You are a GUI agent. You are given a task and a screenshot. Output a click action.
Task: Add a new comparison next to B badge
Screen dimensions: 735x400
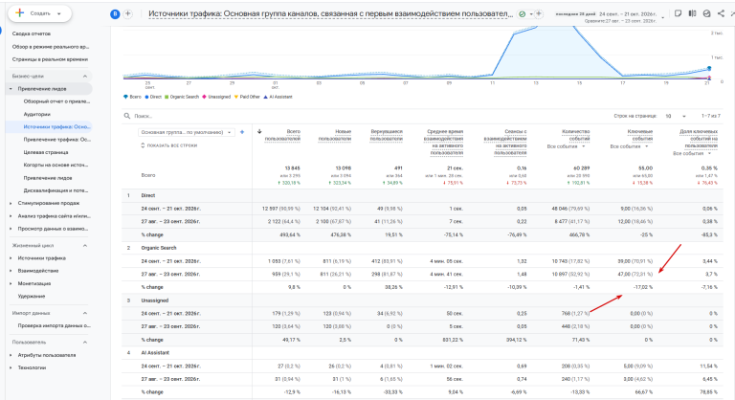(127, 14)
